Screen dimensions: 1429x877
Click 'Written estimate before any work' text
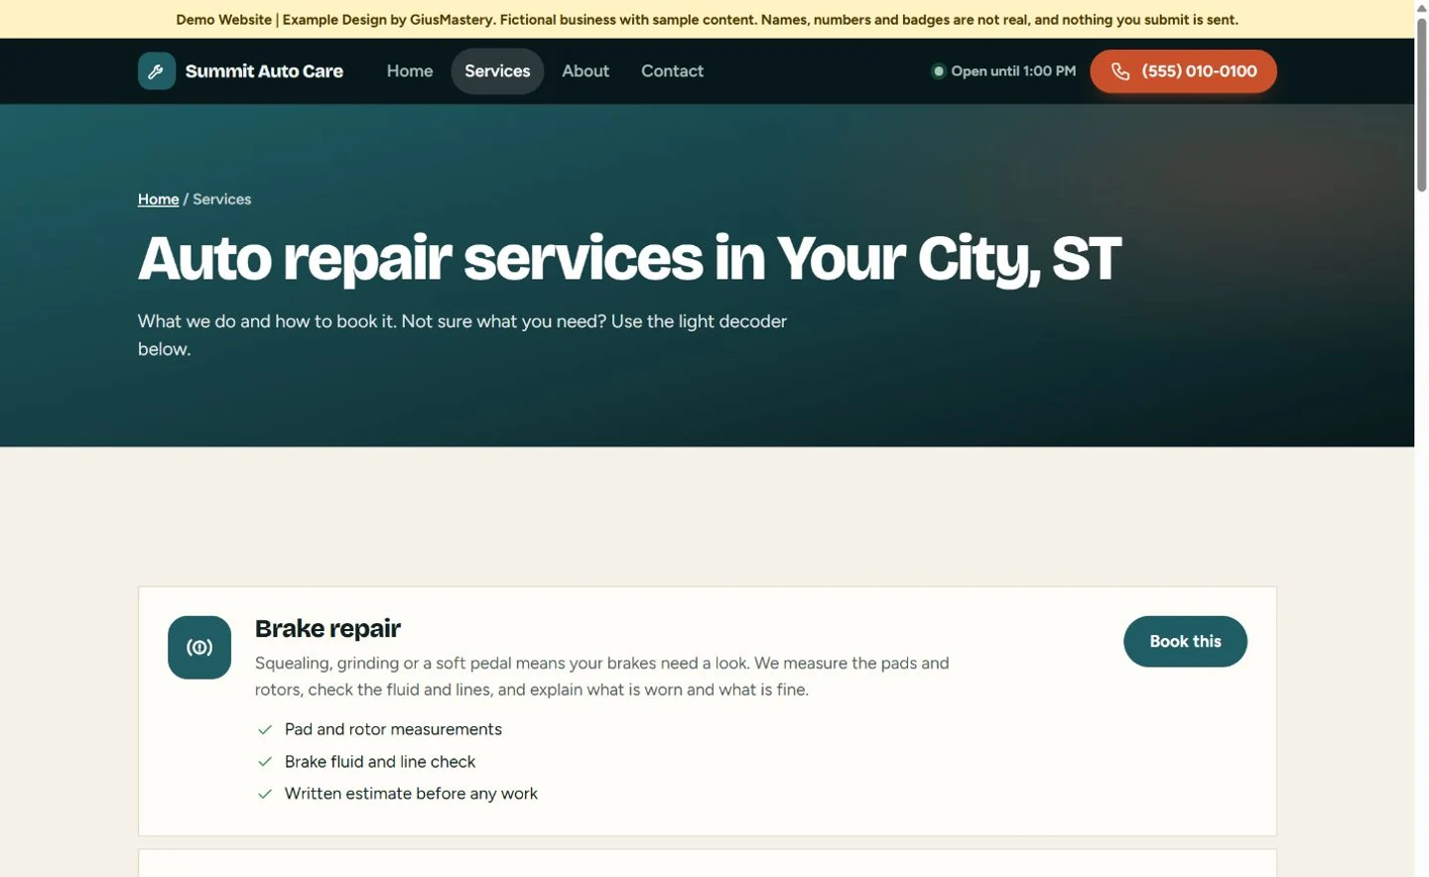[x=411, y=794]
